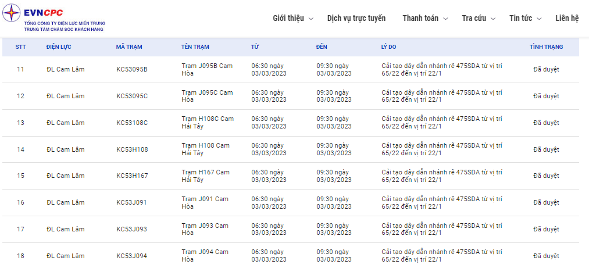Screen dimensions: 589x268
Task: Select row number 16
Action: pyautogui.click(x=20, y=203)
